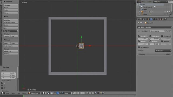Open the pivot point dropdown

pyautogui.click(x=49, y=93)
